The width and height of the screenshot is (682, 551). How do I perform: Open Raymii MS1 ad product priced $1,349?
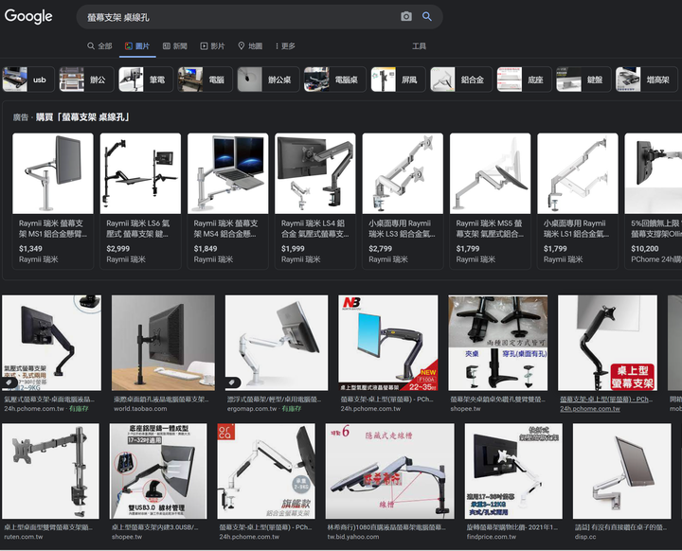(53, 201)
